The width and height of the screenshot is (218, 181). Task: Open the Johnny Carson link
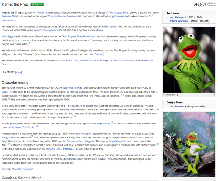point(83,133)
